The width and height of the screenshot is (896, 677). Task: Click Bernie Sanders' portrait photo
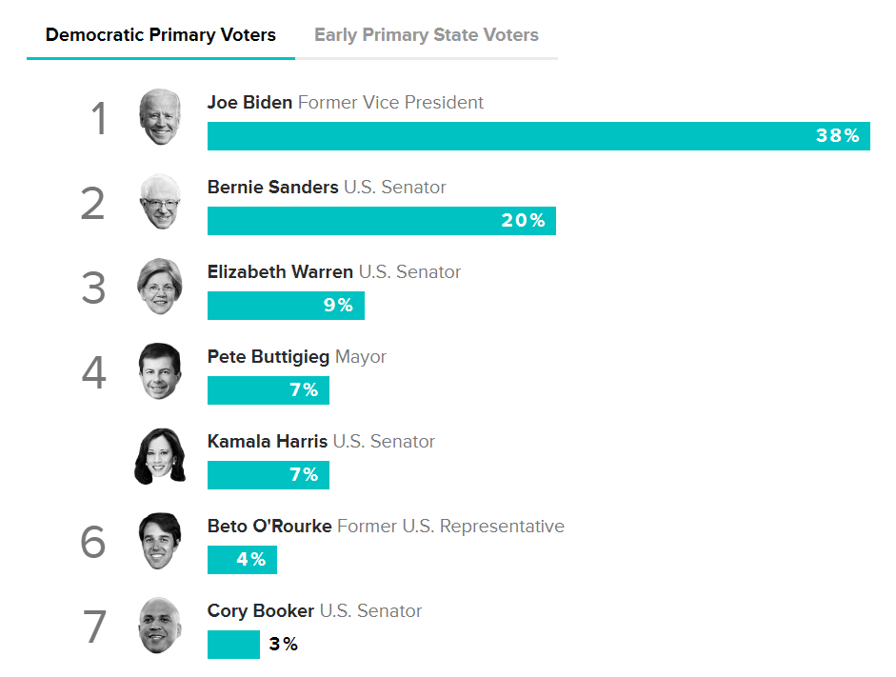click(159, 202)
